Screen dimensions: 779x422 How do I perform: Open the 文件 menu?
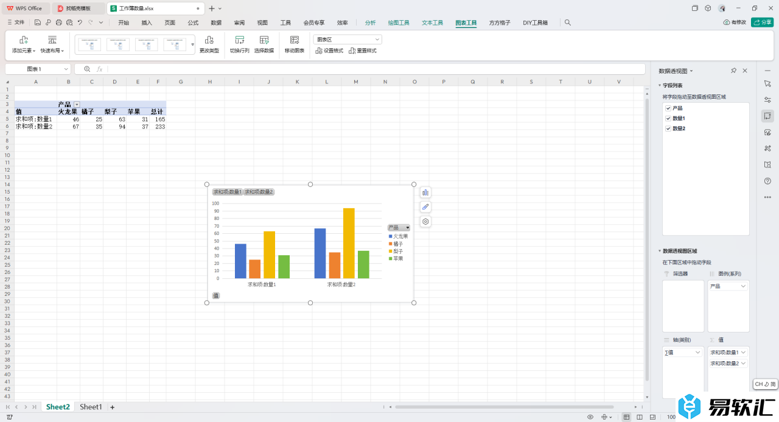tap(16, 23)
